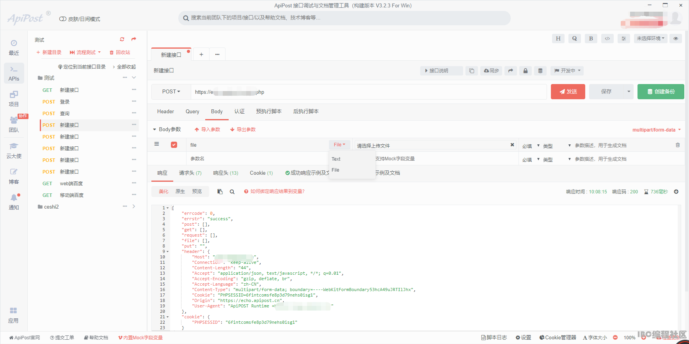Switch to the 认证 tab

[240, 112]
